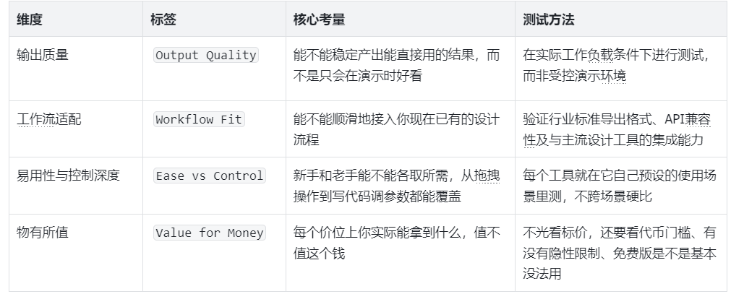
Task: Click the 维度 column header
Action: point(30,20)
